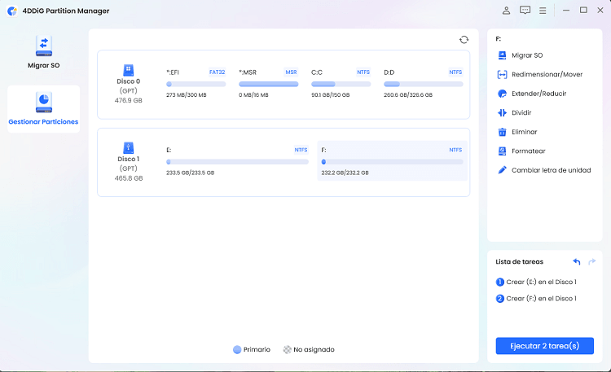
Task: Choose Eliminar partition option
Action: coord(524,132)
